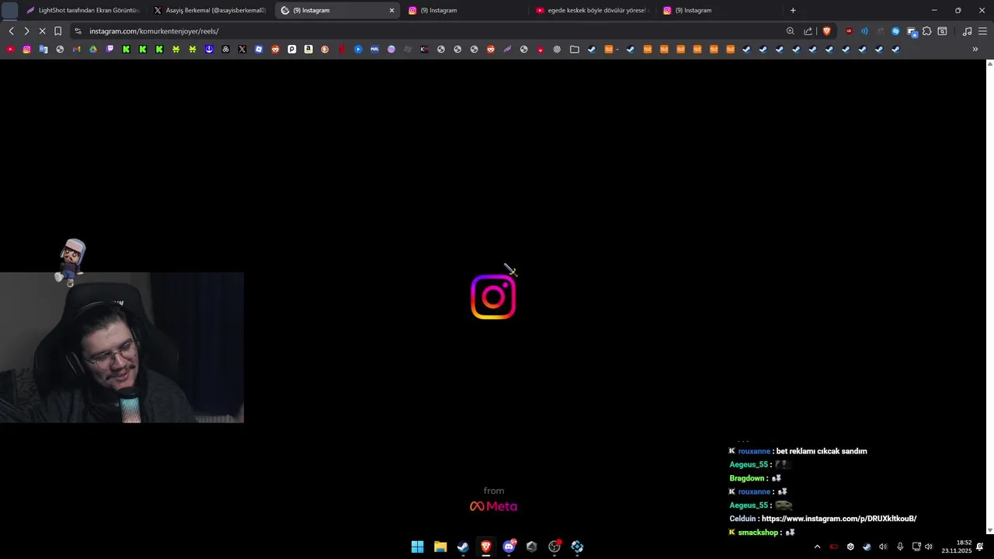Click the page scrollbar down arrow

tap(989, 530)
